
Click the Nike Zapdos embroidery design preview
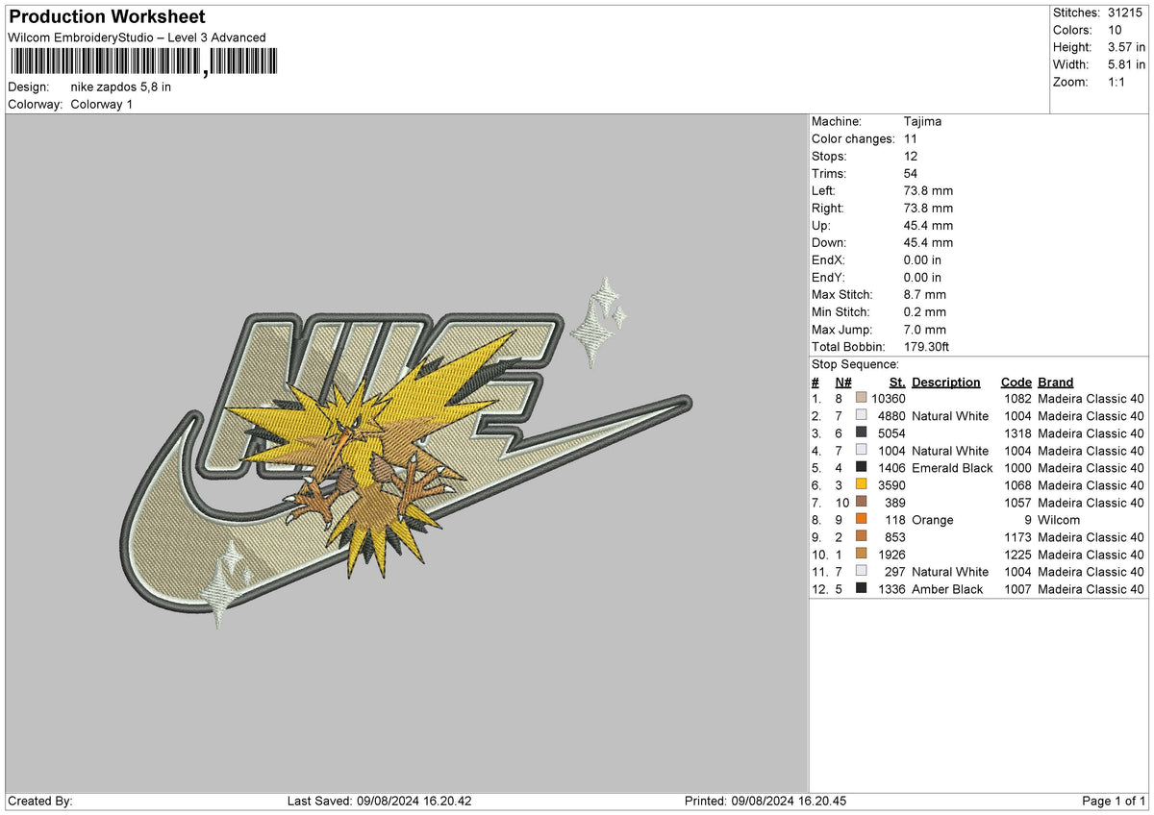(x=407, y=452)
